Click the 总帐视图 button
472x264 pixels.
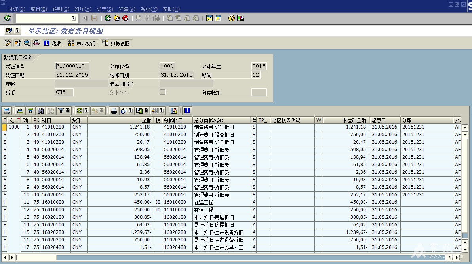[x=116, y=43]
